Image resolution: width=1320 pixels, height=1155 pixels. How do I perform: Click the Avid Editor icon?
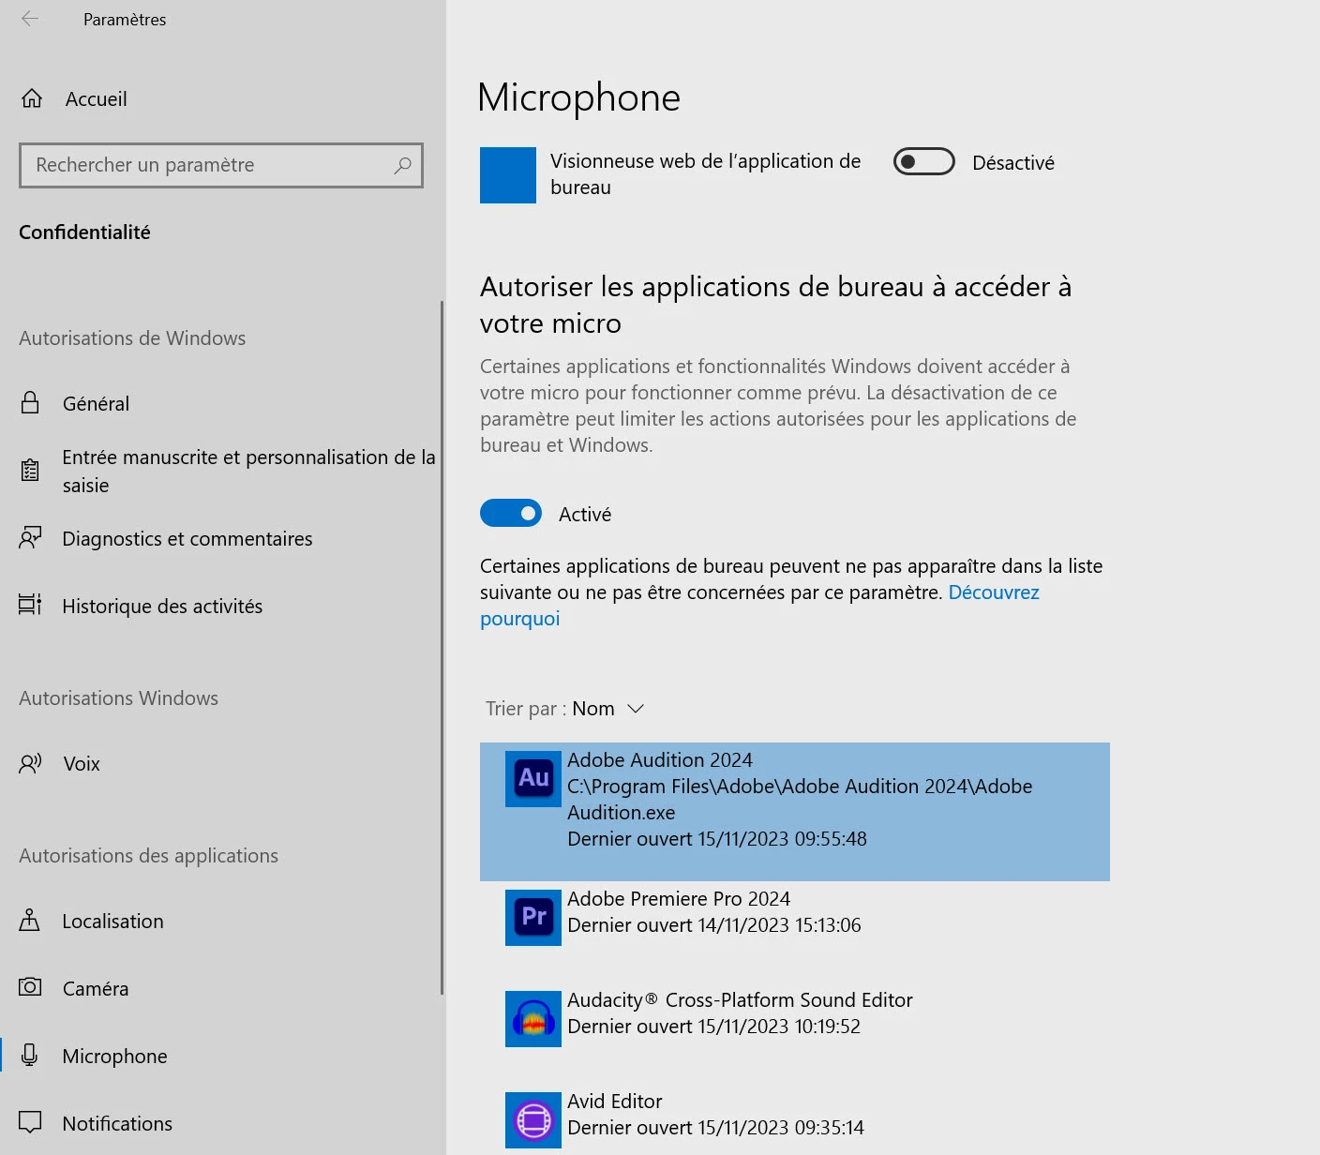pyautogui.click(x=533, y=1120)
